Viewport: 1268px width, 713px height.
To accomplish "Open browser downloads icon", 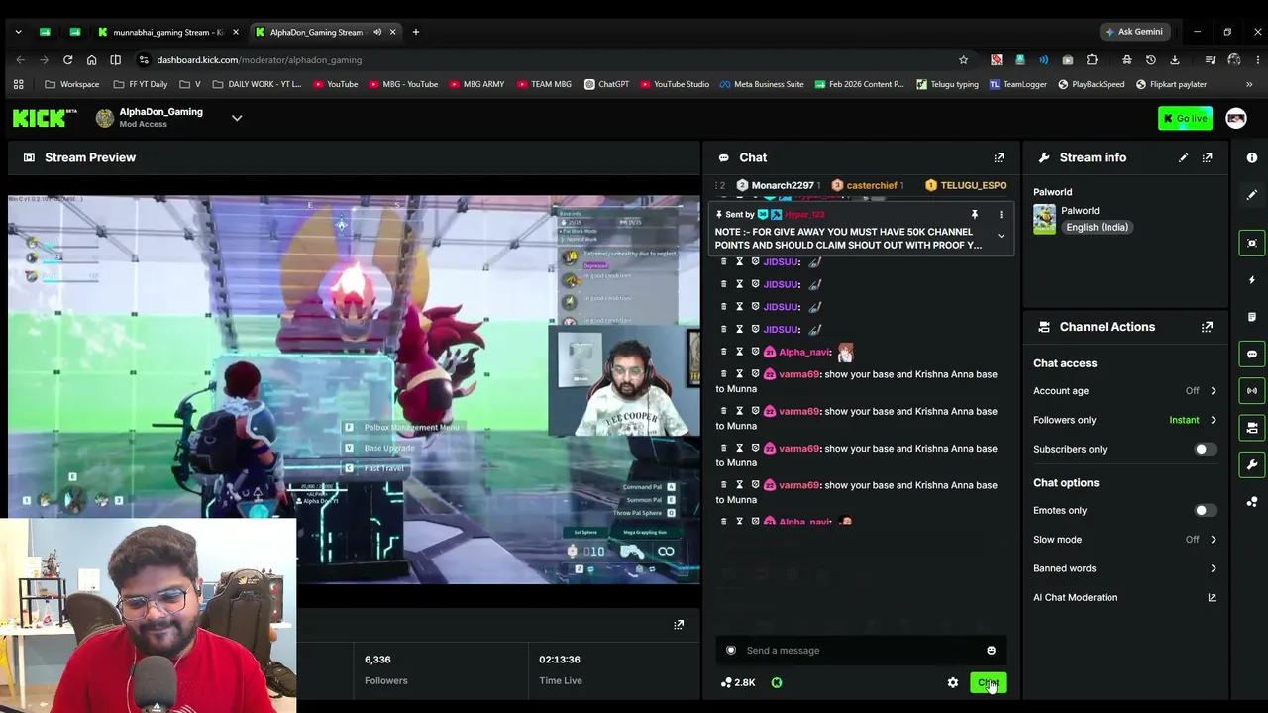I will (x=1175, y=60).
